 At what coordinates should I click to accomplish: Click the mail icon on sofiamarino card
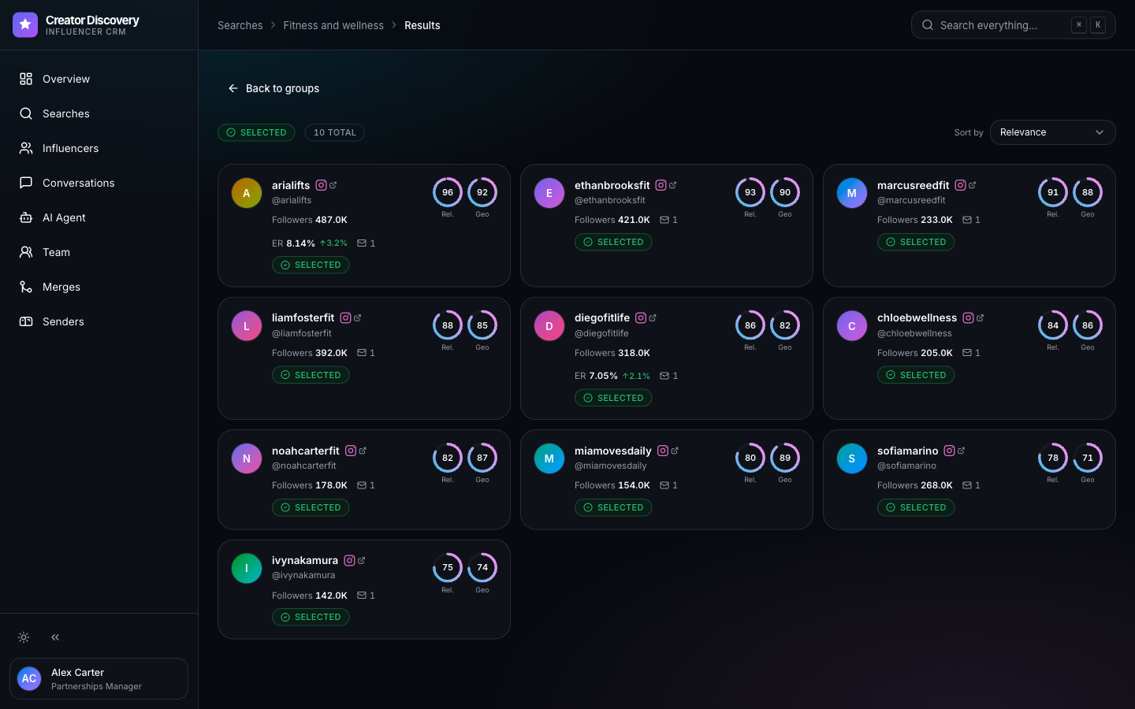point(967,485)
